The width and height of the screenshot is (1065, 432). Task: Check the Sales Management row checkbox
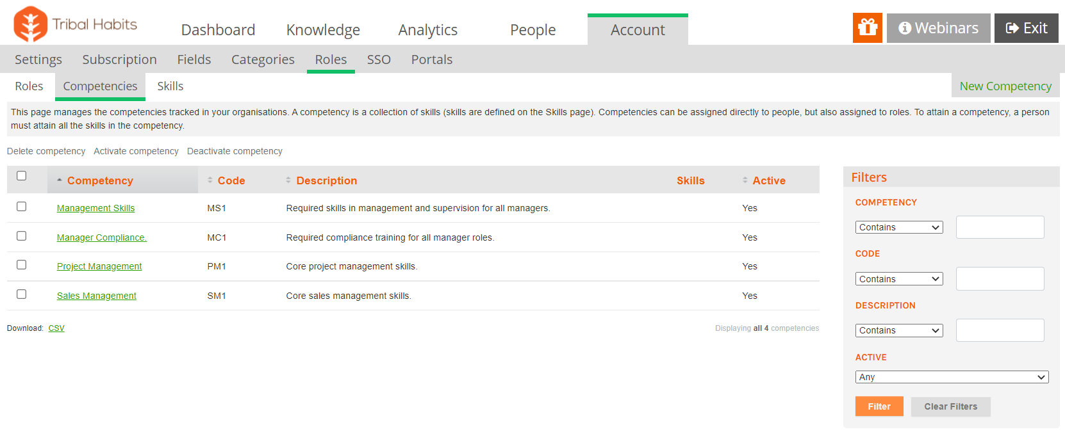coord(22,294)
